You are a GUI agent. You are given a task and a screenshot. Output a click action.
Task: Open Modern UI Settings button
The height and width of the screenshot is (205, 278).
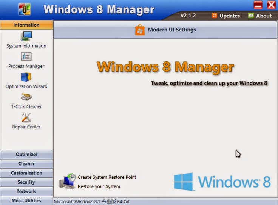165,30
